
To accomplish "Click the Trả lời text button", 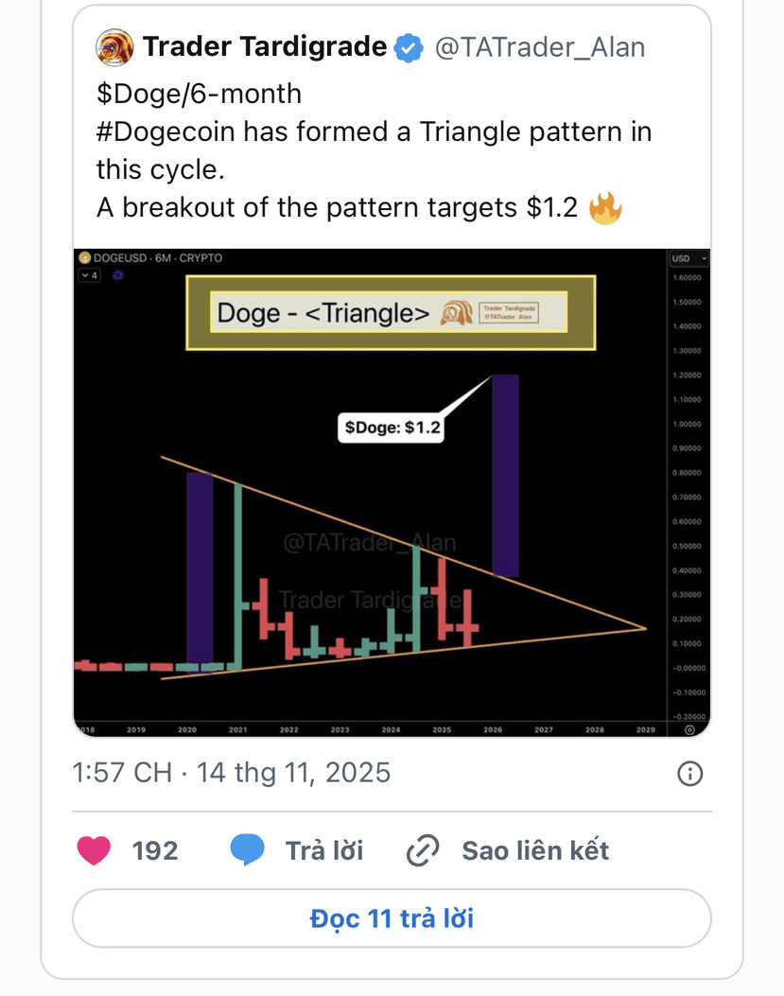I will click(x=324, y=851).
